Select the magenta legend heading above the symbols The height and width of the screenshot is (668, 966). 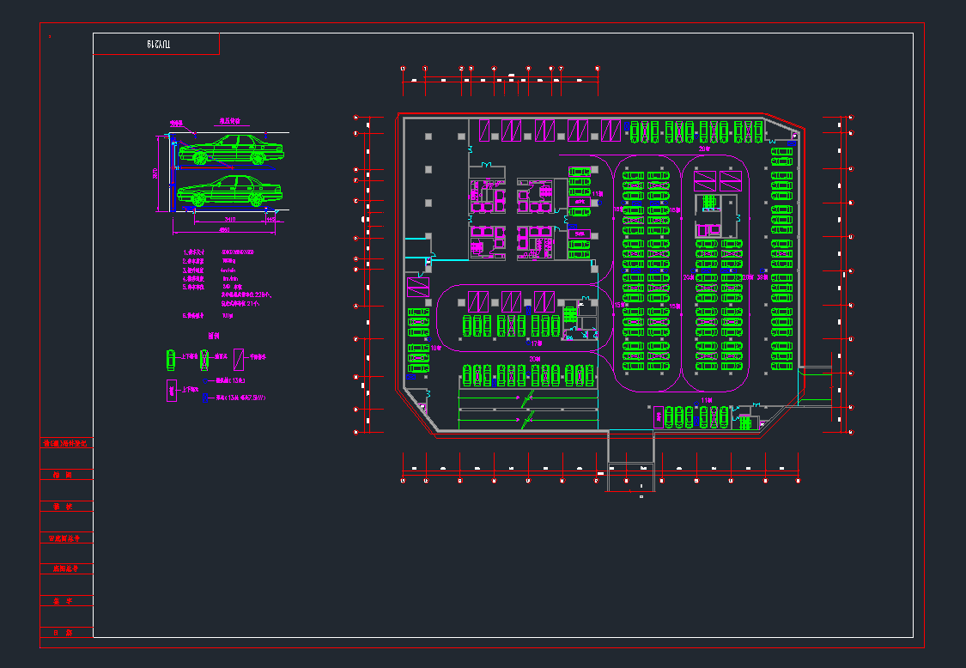(216, 336)
